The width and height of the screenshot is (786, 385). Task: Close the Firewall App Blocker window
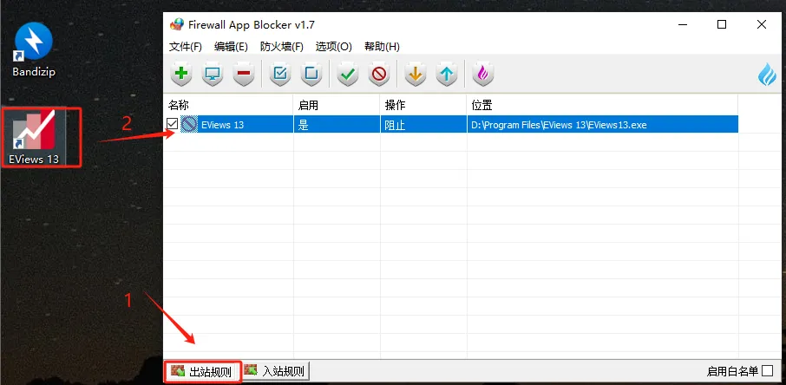click(x=762, y=24)
